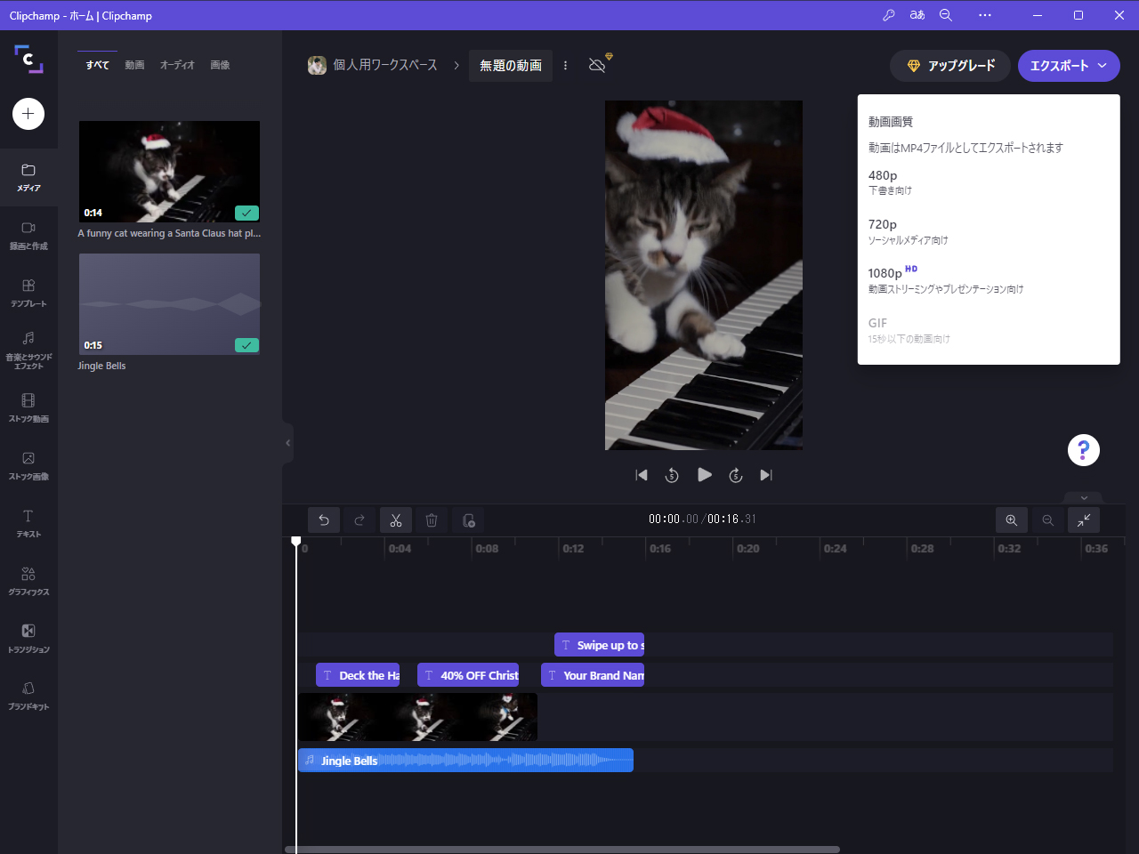Select the Santa cat video thumbnail
This screenshot has height=854, width=1139.
pos(169,172)
